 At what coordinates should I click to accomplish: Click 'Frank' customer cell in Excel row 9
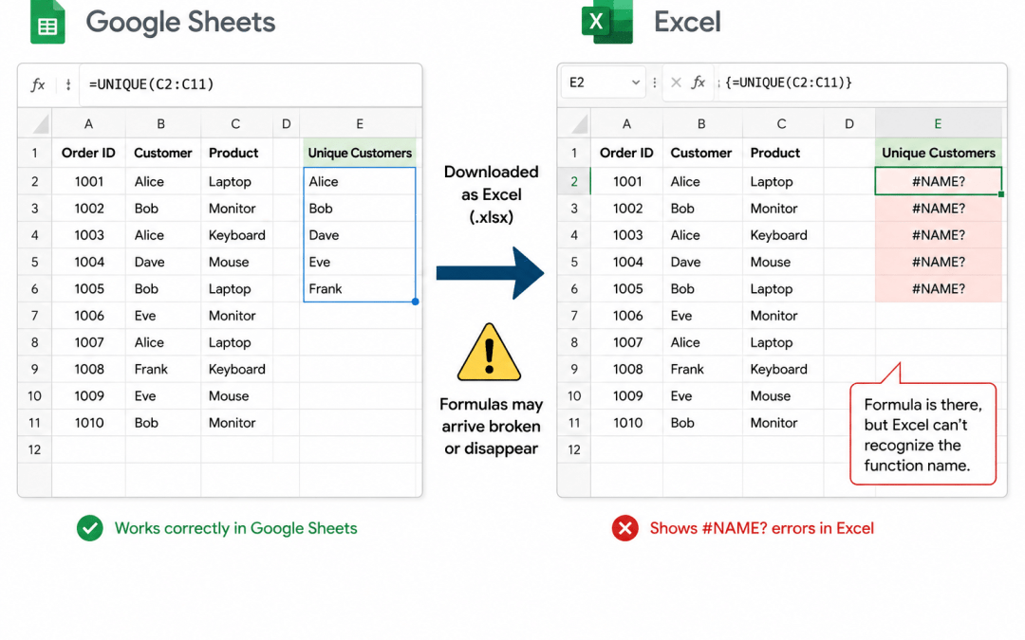(701, 369)
